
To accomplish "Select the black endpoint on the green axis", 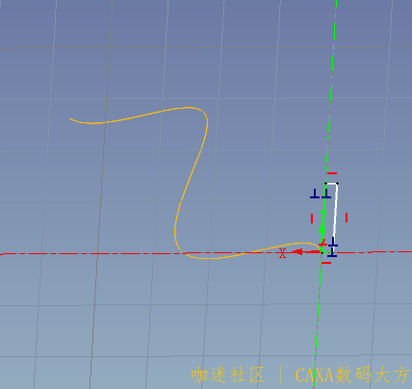I will coord(325,184).
